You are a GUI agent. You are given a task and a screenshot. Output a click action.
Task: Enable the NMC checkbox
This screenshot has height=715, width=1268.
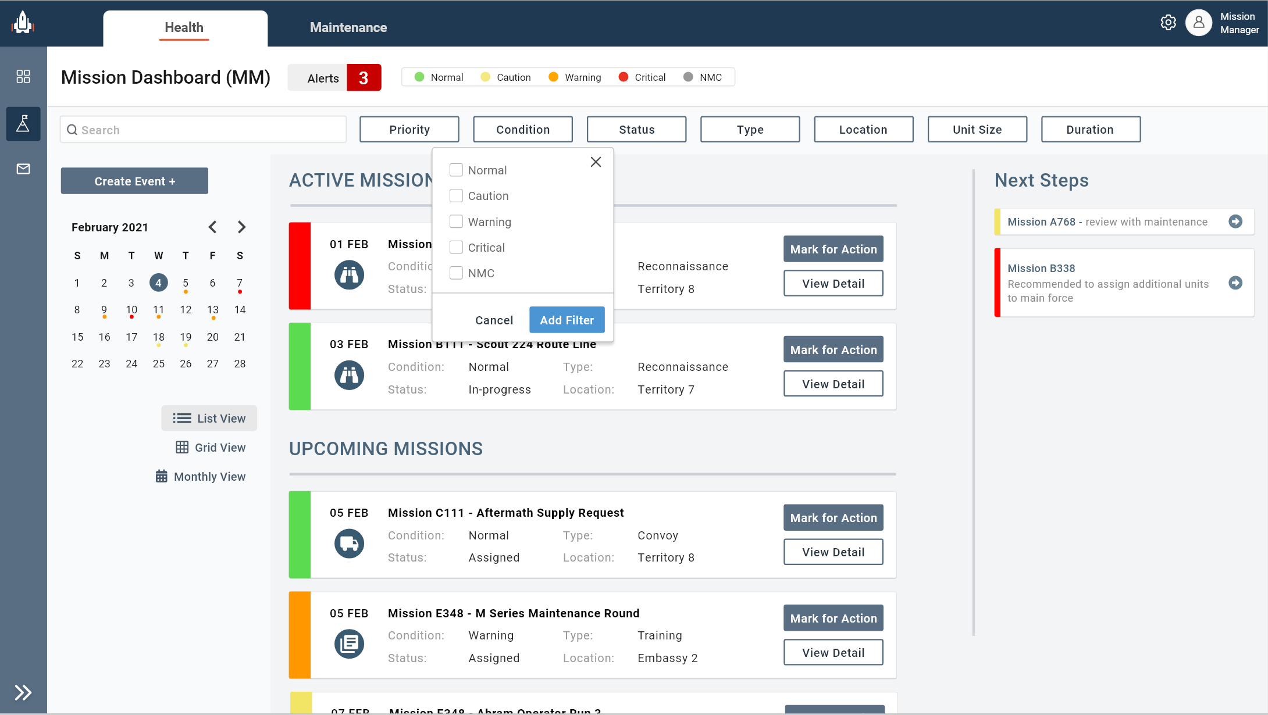(456, 273)
